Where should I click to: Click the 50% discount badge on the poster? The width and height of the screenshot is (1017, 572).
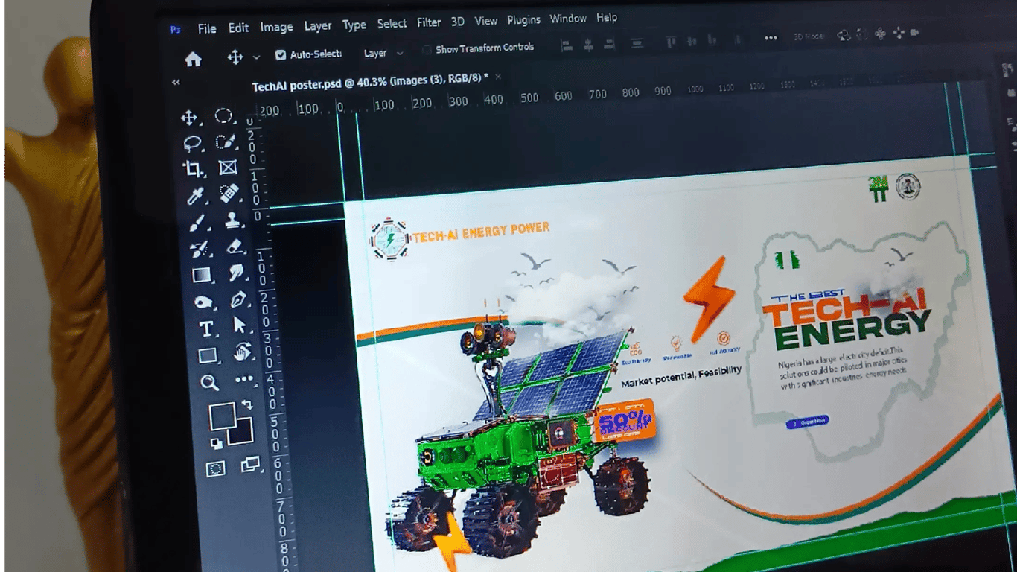coord(624,422)
